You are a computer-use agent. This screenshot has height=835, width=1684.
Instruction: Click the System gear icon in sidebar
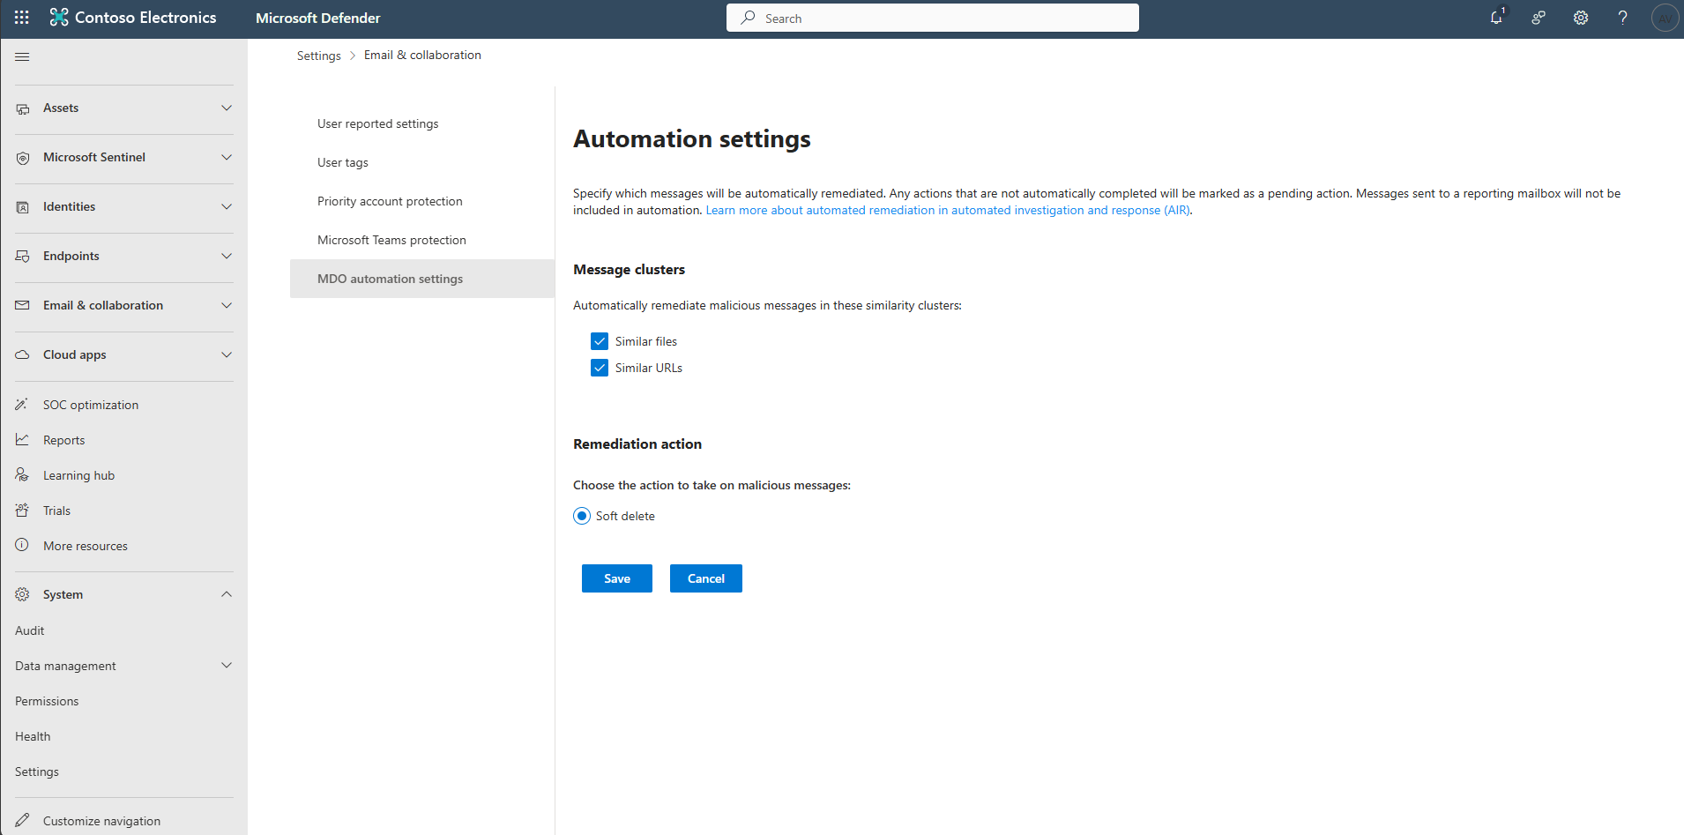23,594
